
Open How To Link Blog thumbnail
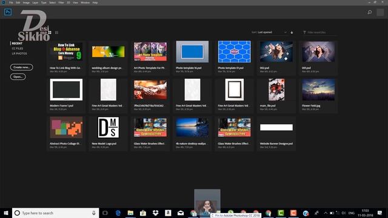tap(66, 51)
